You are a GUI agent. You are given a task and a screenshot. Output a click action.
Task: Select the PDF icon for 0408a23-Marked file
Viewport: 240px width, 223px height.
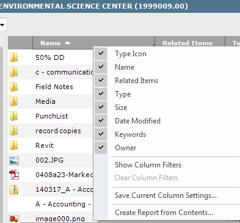tap(14, 175)
